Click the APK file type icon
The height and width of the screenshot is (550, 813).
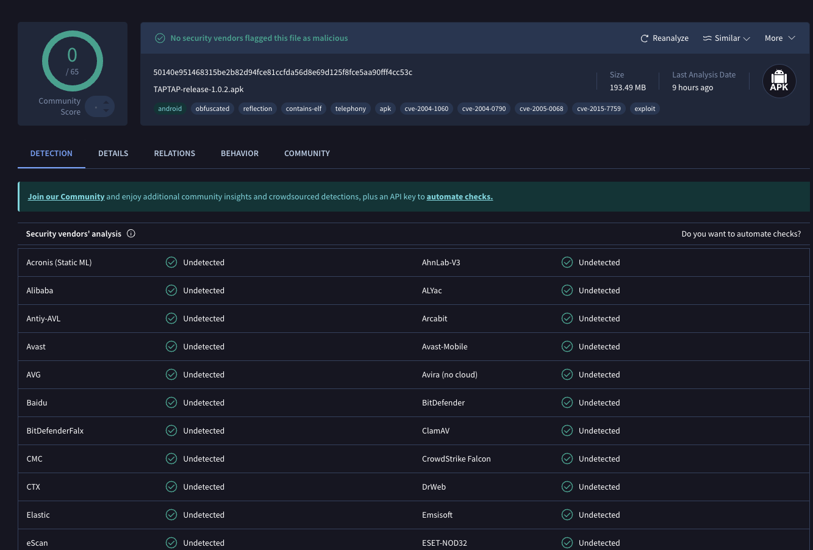[x=779, y=80]
